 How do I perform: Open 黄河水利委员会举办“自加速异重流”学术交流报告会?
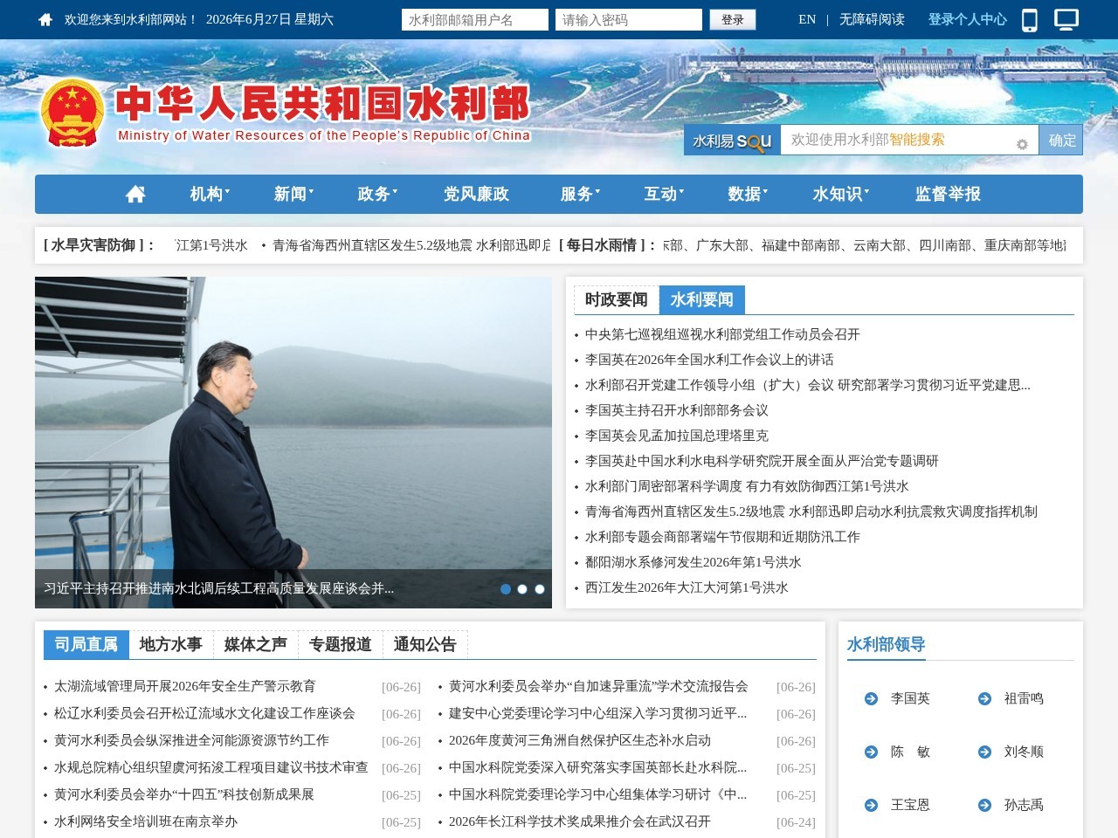tap(598, 686)
